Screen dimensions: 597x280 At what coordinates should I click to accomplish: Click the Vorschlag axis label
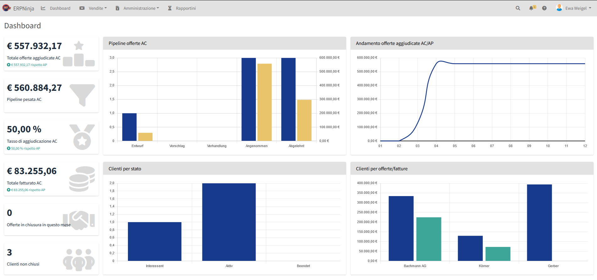[x=177, y=146]
